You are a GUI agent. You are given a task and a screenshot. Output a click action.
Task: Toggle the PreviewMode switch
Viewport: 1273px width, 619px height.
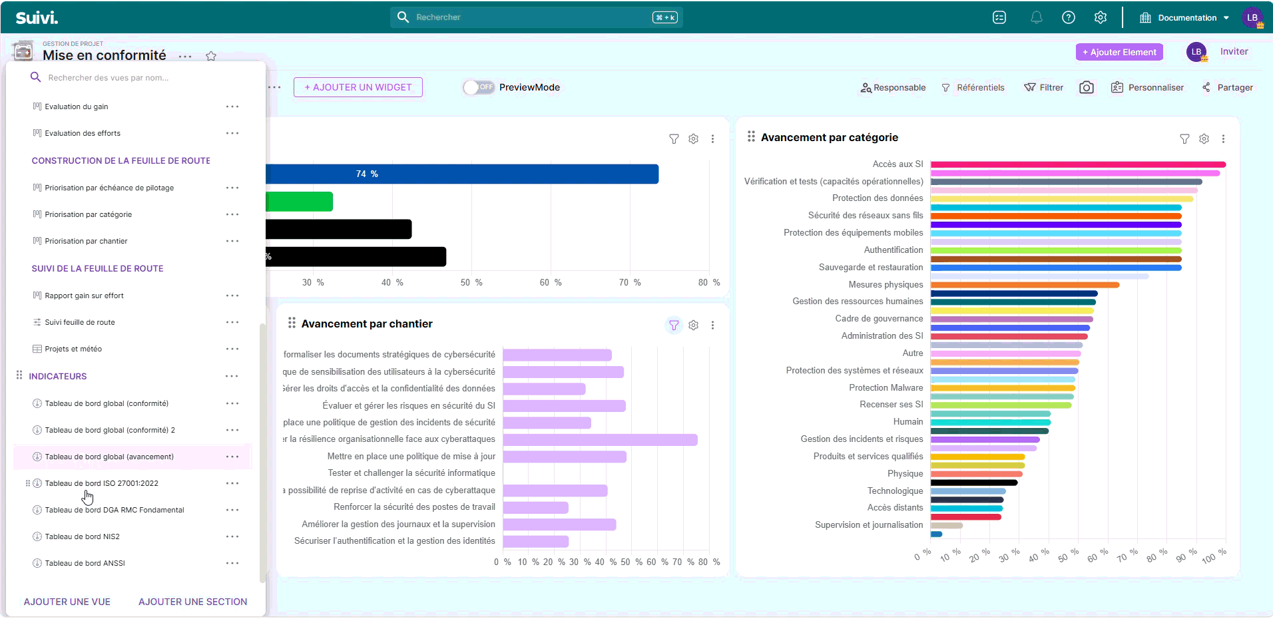(x=479, y=88)
